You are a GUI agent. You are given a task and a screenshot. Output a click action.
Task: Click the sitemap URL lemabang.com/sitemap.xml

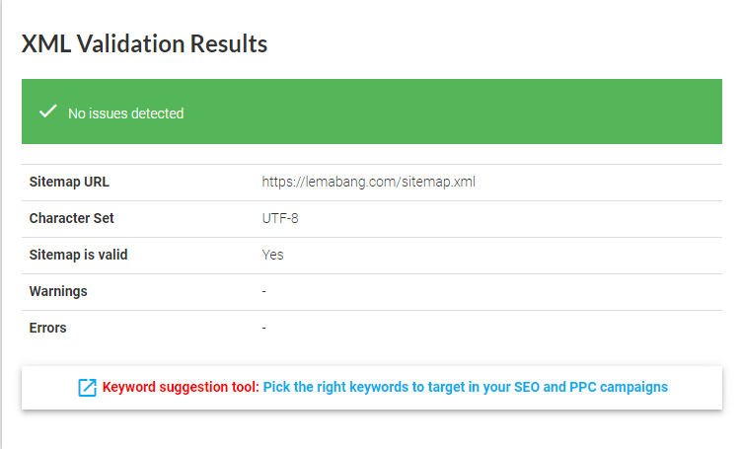click(x=369, y=182)
